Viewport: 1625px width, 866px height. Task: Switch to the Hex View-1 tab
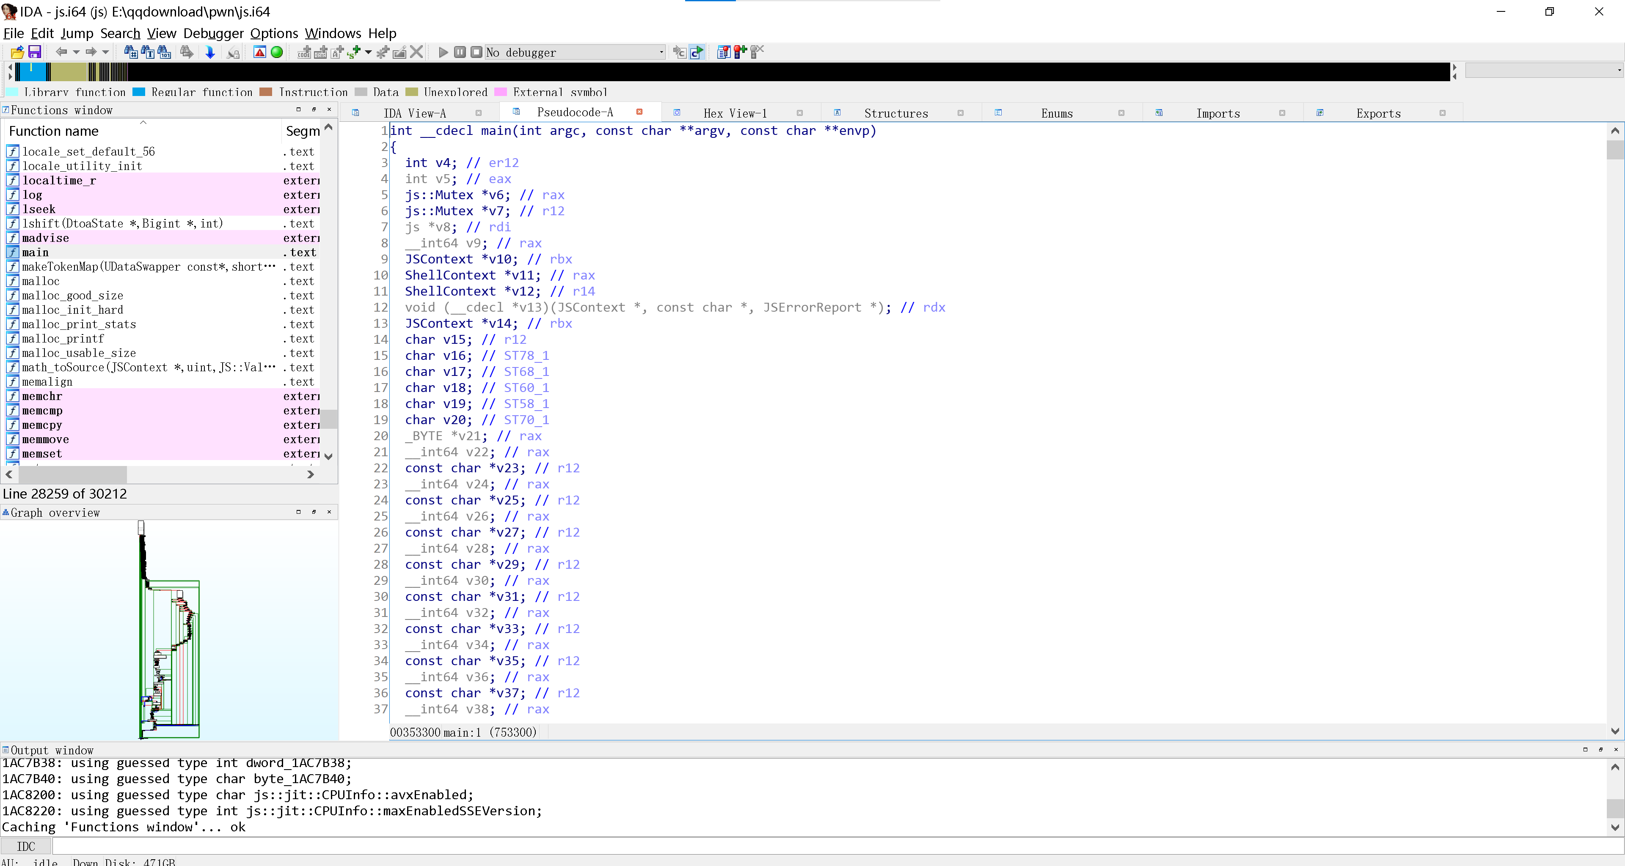coord(735,113)
